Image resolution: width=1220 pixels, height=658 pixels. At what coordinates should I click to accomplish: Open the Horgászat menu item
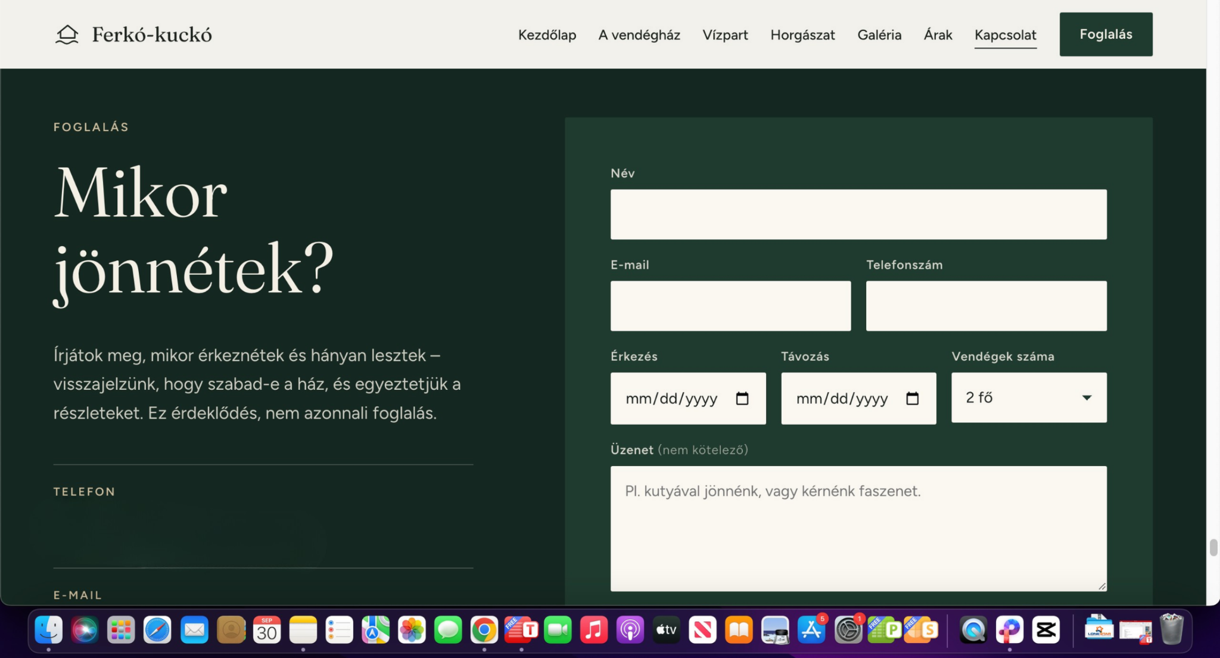pyautogui.click(x=802, y=35)
